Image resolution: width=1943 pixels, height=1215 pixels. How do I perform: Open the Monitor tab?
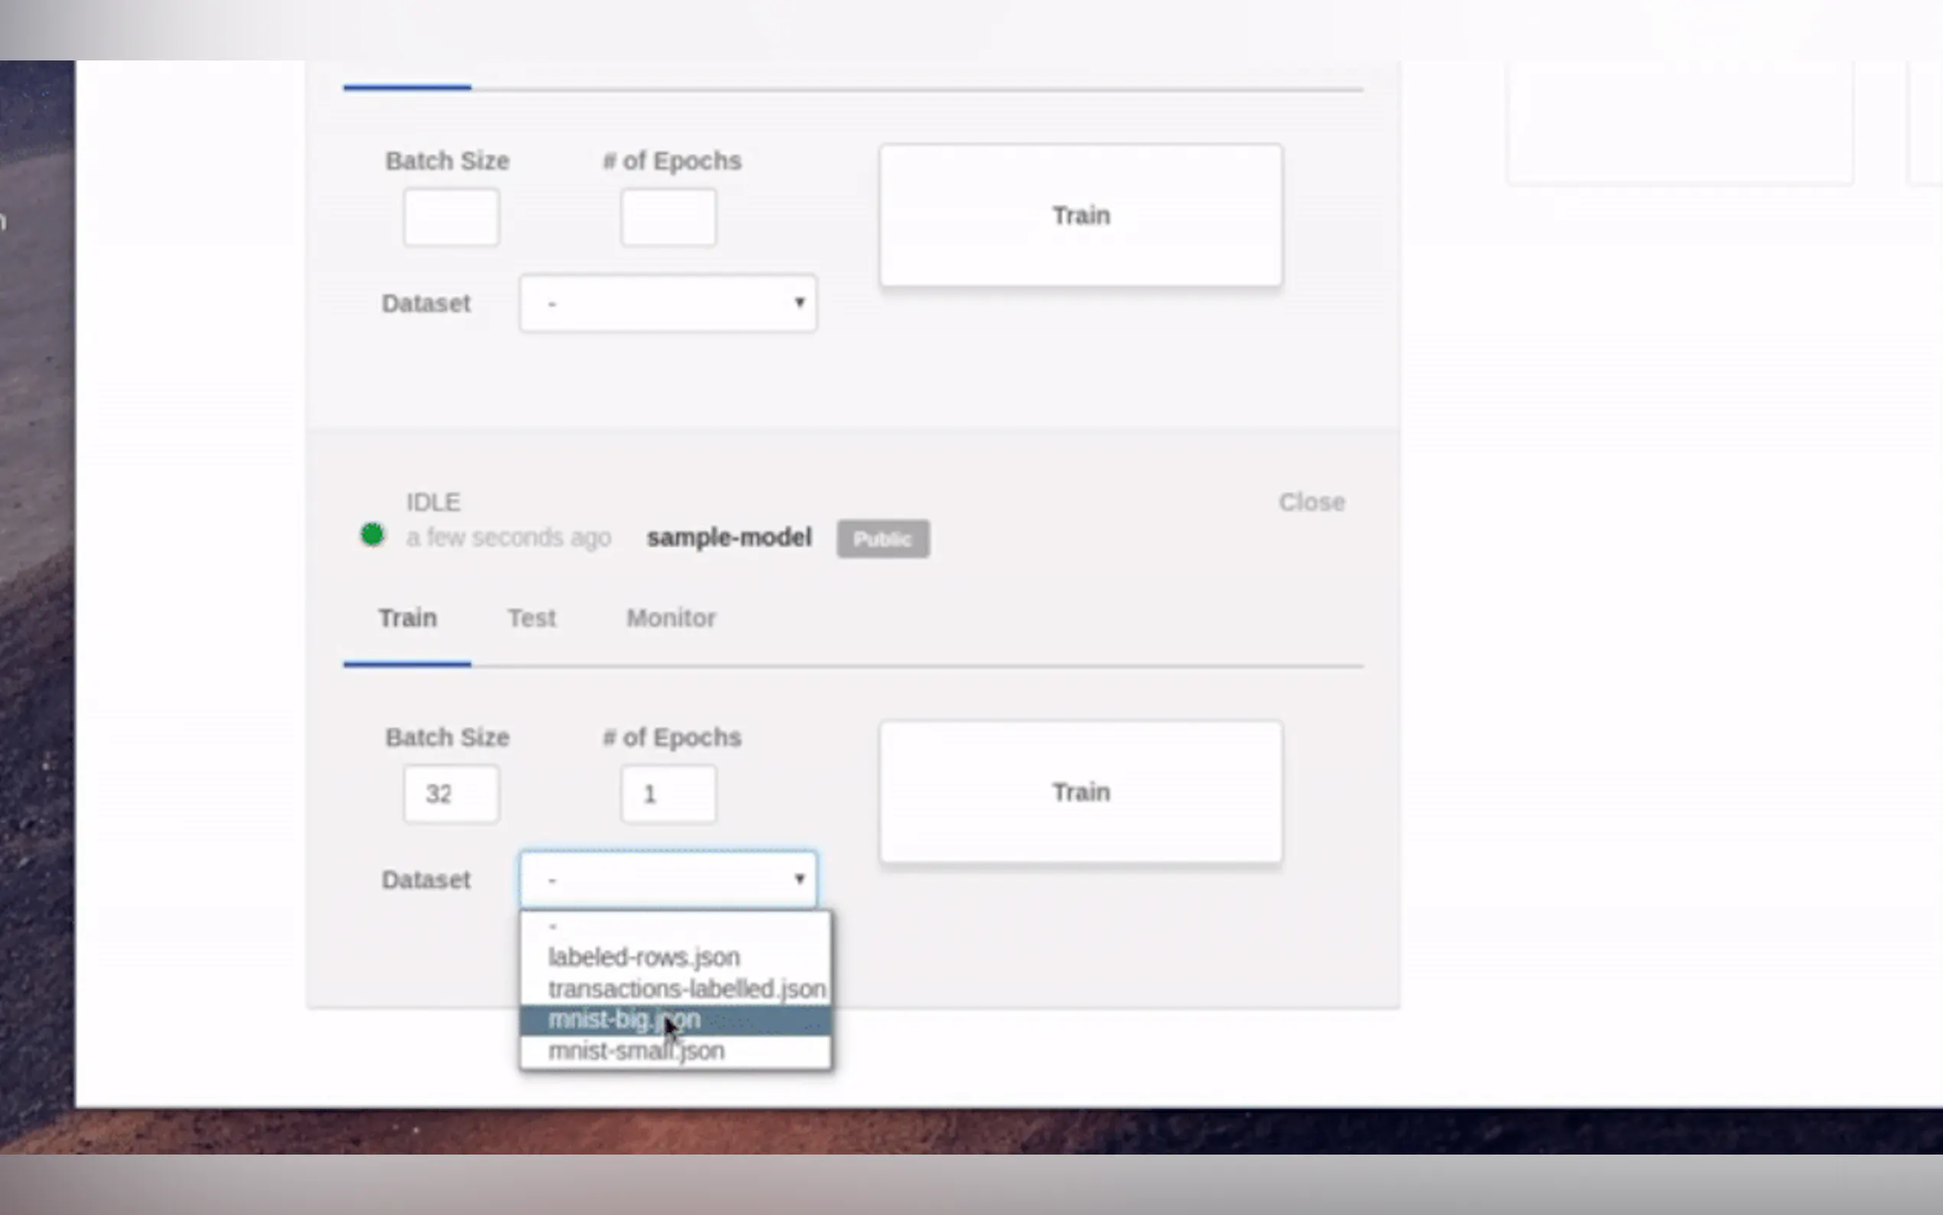[671, 618]
